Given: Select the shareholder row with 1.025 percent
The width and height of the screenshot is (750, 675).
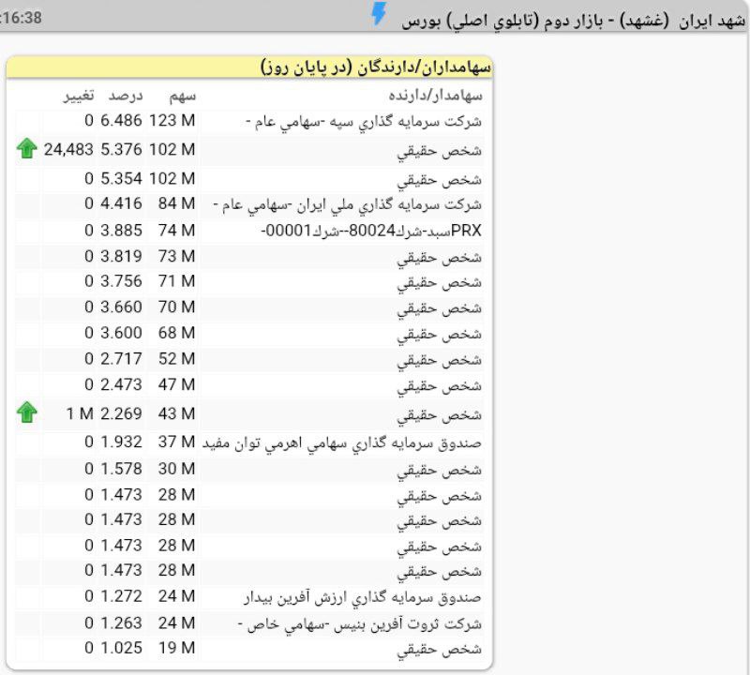Looking at the screenshot, I should (x=451, y=649).
